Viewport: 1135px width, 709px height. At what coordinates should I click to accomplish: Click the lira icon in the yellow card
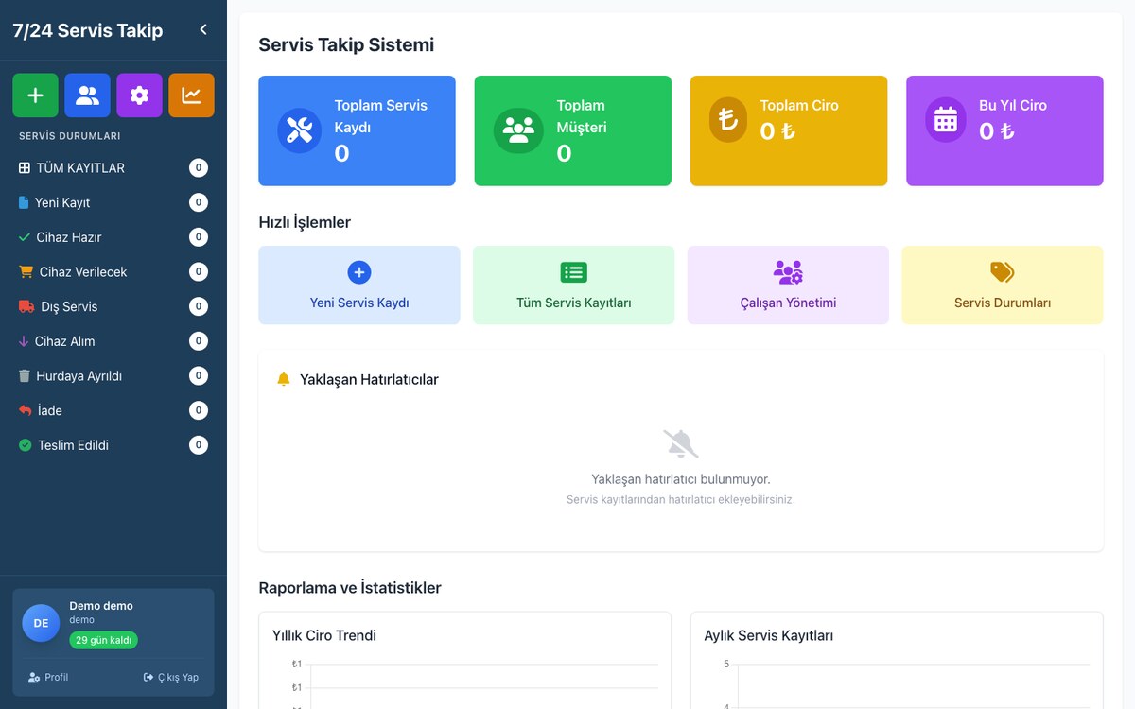[x=727, y=119]
